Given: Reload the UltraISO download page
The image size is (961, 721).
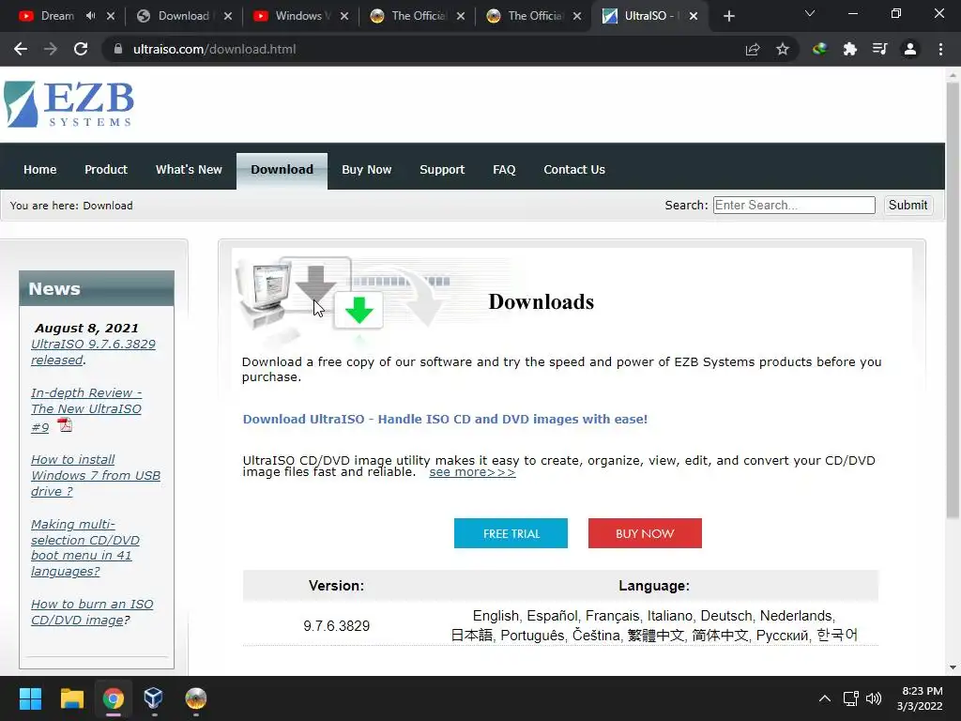Looking at the screenshot, I should (81, 49).
